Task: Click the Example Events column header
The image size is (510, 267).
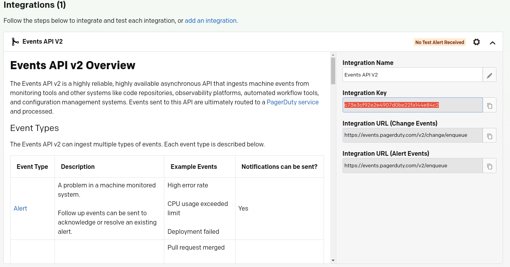Action: pyautogui.click(x=194, y=167)
